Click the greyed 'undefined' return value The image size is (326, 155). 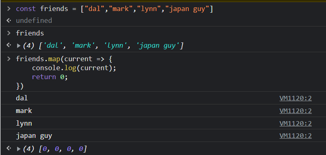click(34, 20)
